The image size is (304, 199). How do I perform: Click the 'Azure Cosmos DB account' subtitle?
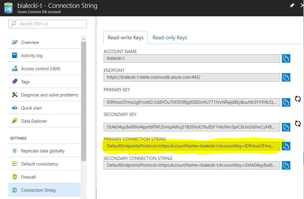[x=39, y=12]
